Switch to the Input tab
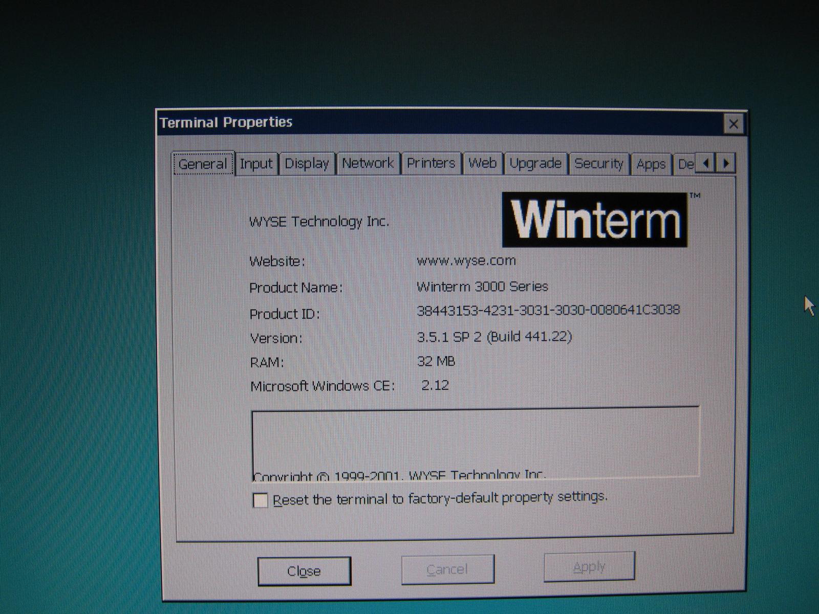 click(x=256, y=164)
